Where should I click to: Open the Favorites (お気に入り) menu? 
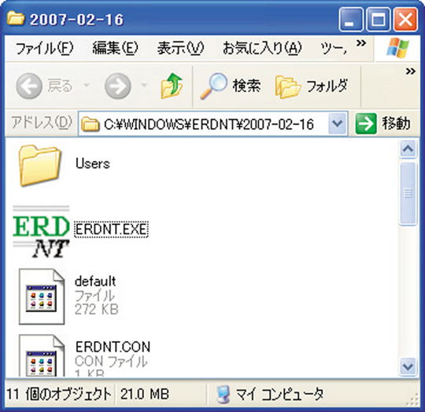(262, 48)
